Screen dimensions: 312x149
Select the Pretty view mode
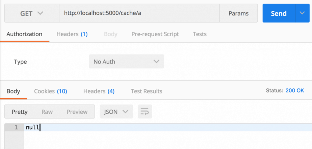[20, 112]
